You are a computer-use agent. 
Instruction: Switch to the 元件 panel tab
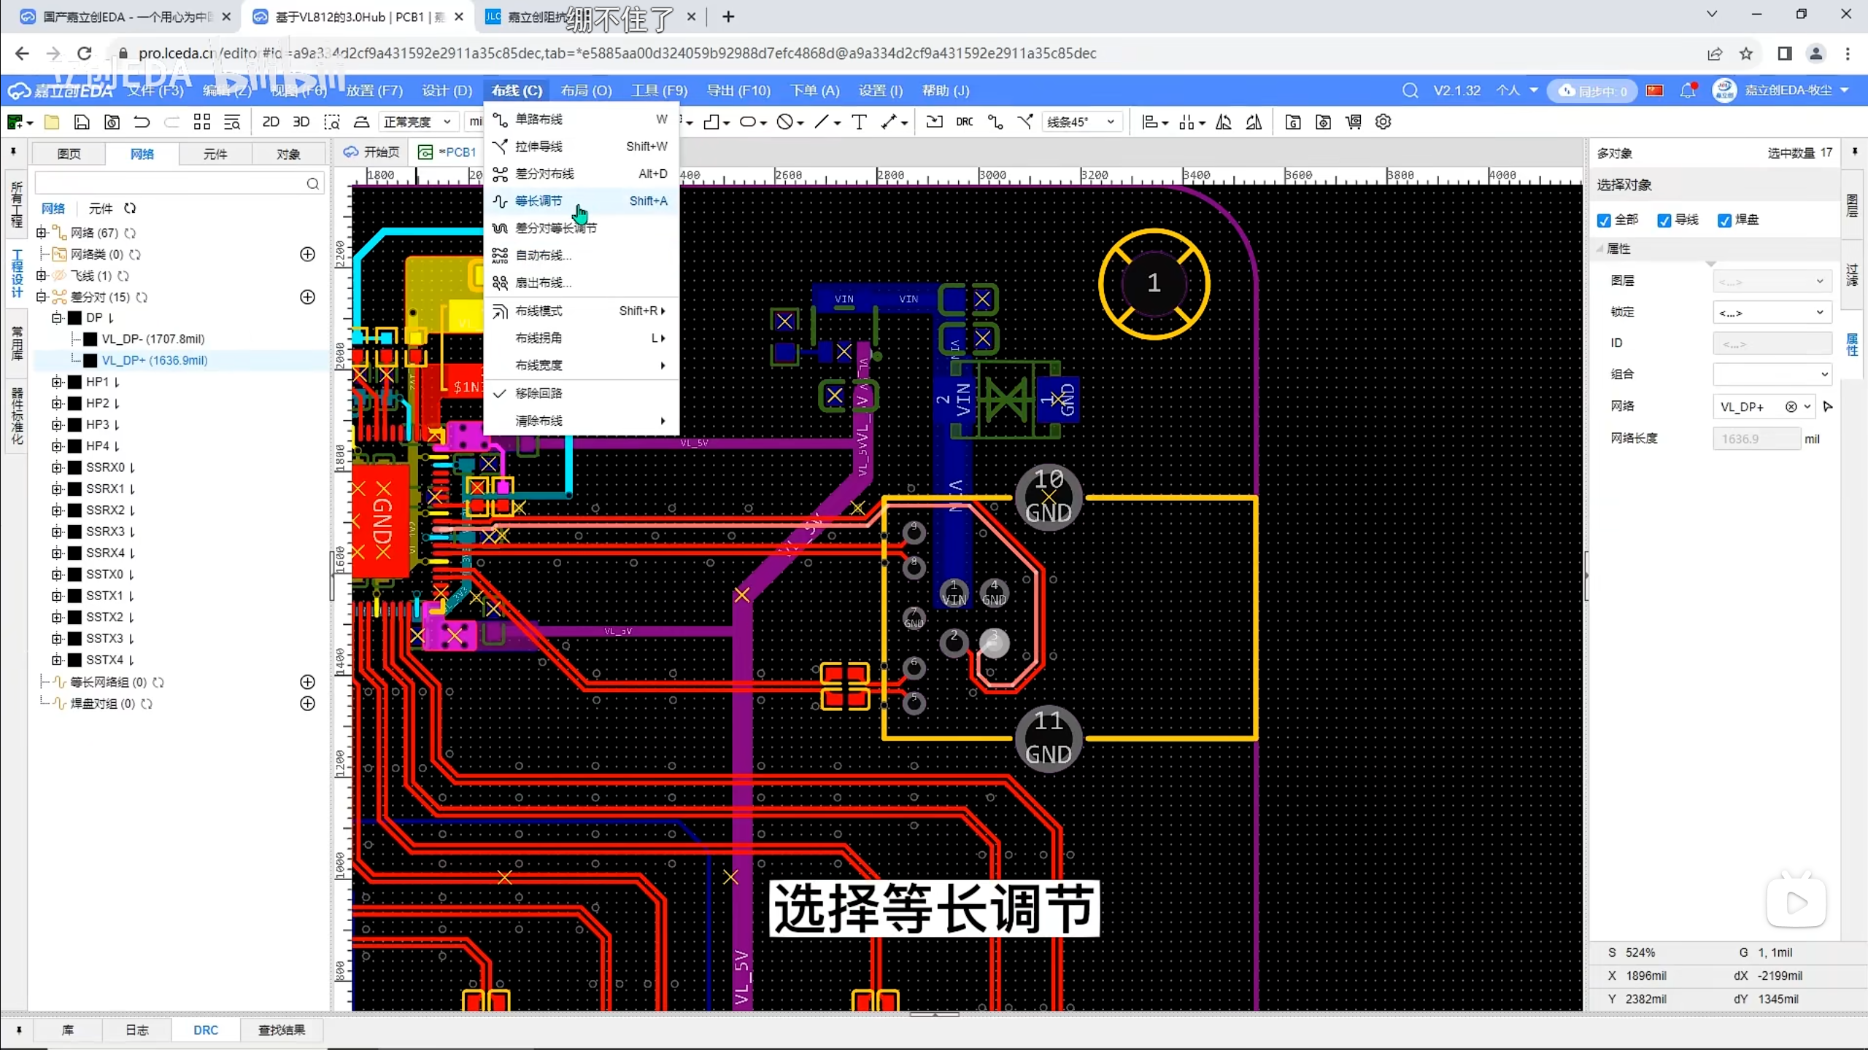[215, 154]
